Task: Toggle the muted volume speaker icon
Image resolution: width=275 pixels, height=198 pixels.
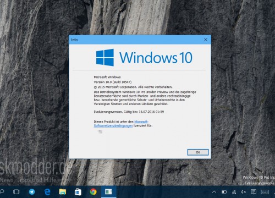Action: pyautogui.click(x=244, y=192)
